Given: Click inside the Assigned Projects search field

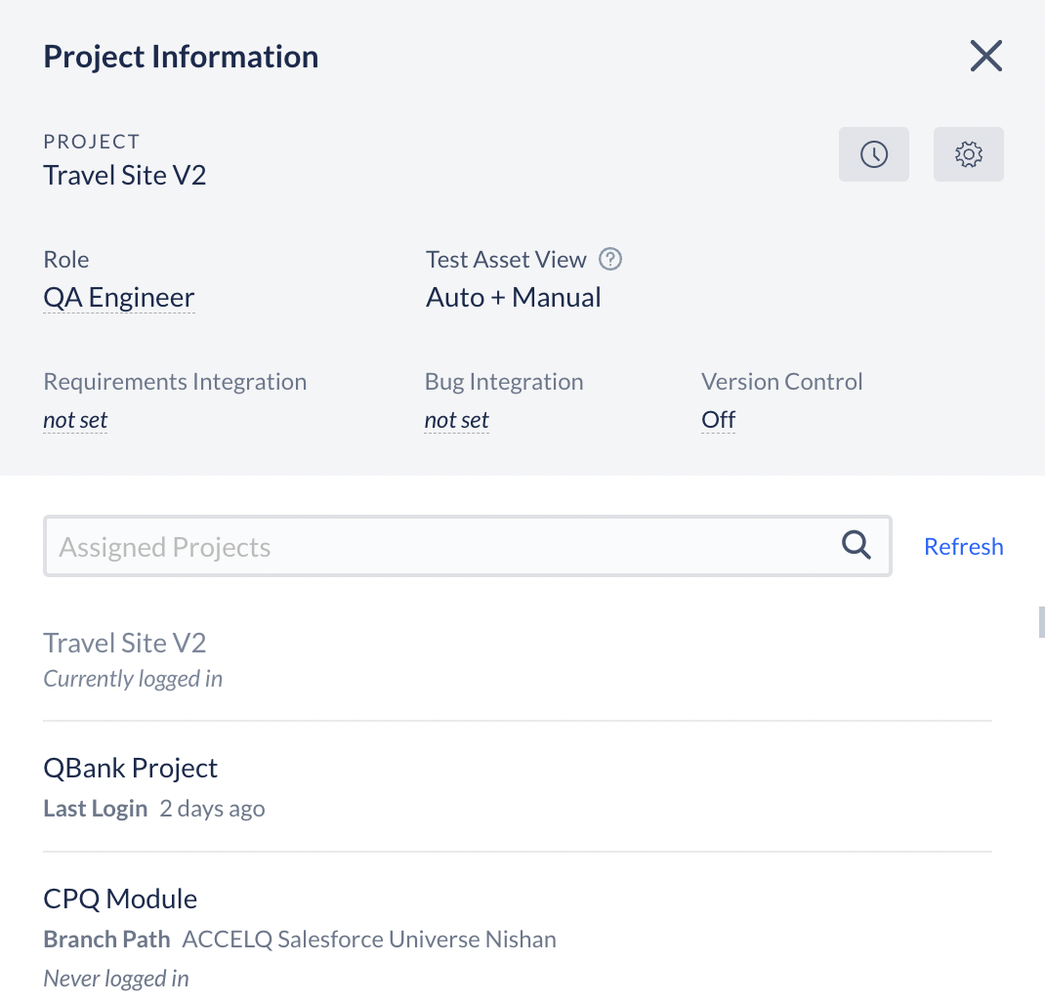Looking at the screenshot, I should pyautogui.click(x=391, y=546).
